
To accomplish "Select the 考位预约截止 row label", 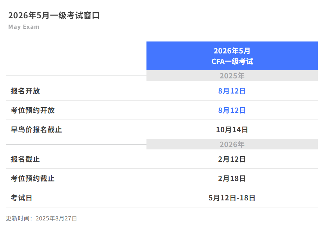I will tap(33, 179).
